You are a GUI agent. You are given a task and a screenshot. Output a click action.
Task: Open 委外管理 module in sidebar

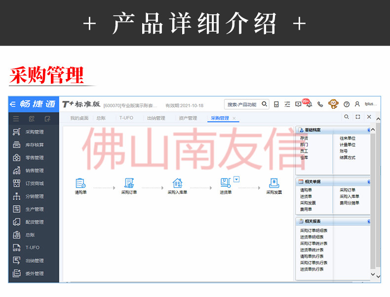pyautogui.click(x=28, y=273)
